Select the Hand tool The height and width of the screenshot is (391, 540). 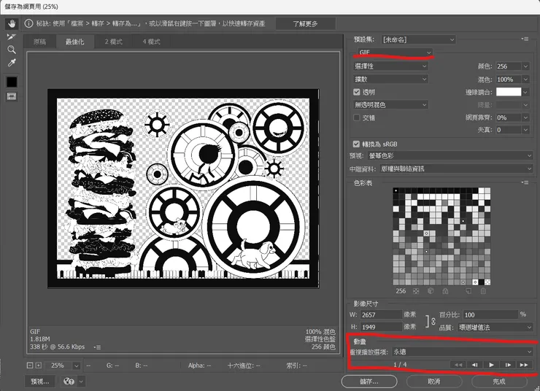(x=12, y=24)
